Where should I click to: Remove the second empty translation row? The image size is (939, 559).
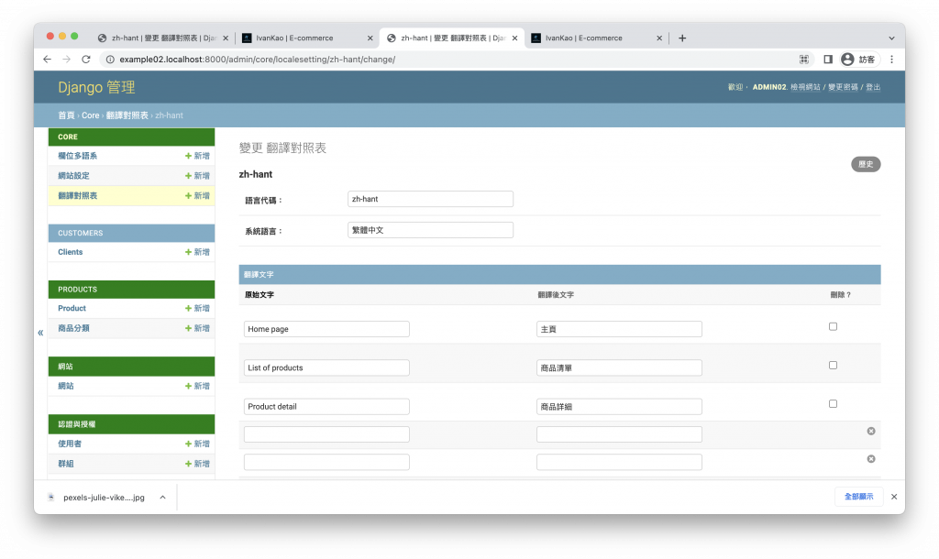pos(871,458)
